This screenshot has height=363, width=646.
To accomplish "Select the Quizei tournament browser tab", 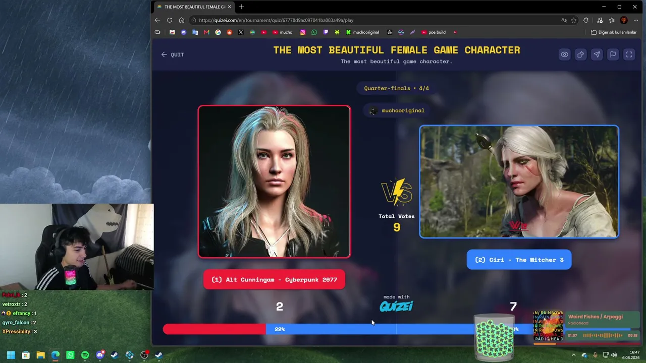I will [194, 7].
